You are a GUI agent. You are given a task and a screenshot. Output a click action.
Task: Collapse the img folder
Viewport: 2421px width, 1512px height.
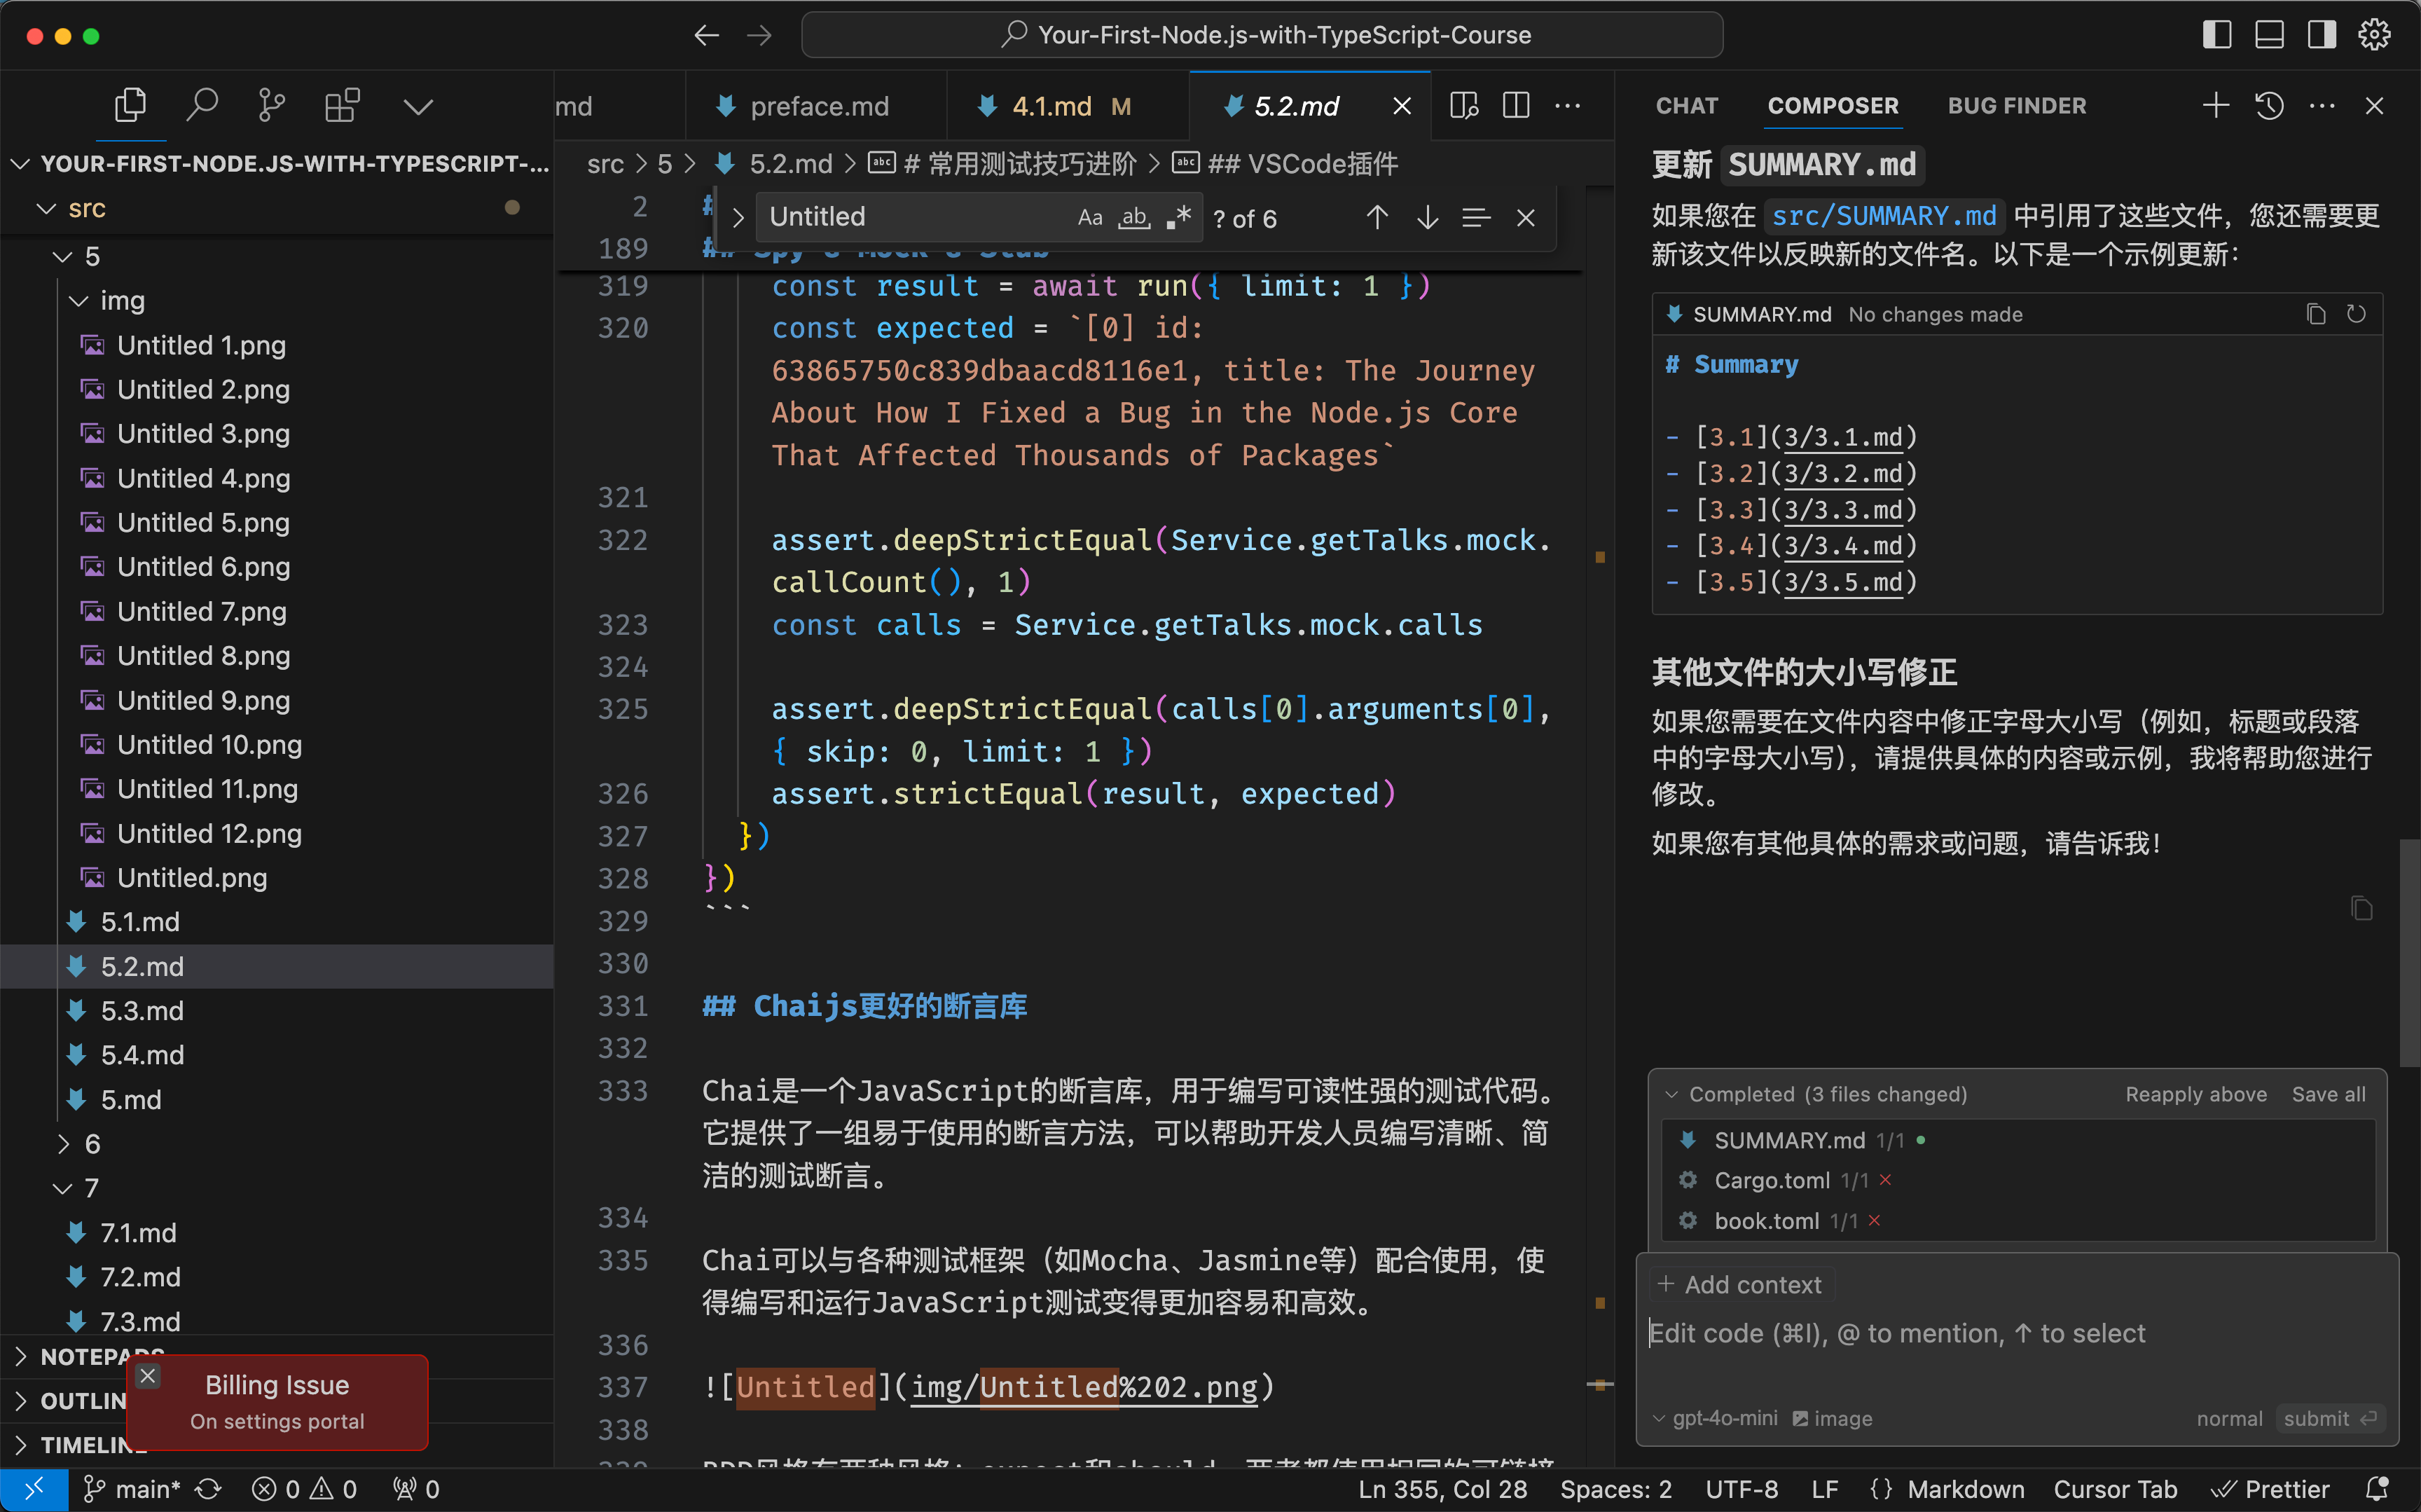(79, 301)
